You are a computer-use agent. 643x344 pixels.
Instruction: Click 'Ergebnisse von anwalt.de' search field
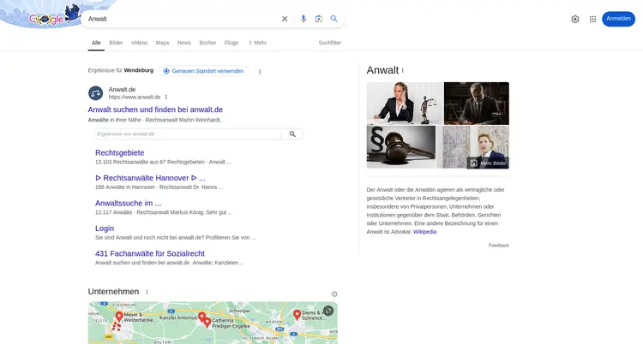(x=188, y=133)
